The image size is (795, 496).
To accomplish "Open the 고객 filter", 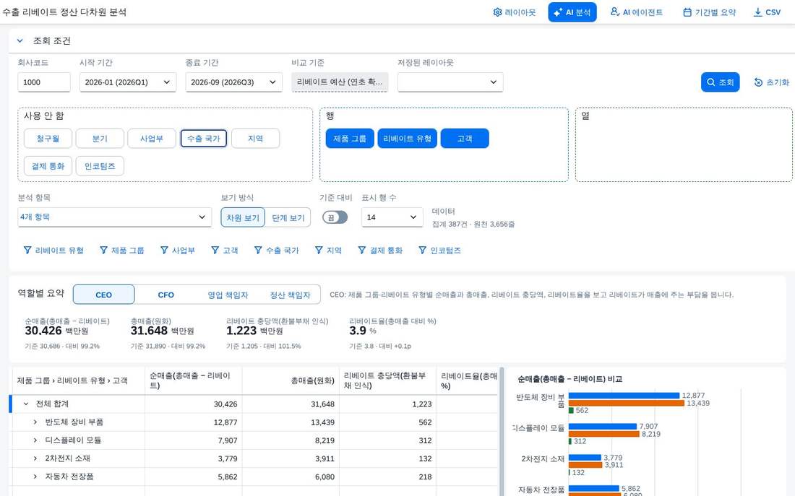I will pyautogui.click(x=225, y=251).
